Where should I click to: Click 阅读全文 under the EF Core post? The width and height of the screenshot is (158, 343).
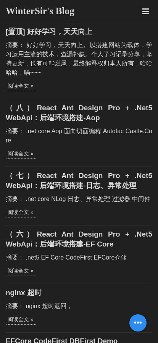click(x=21, y=271)
